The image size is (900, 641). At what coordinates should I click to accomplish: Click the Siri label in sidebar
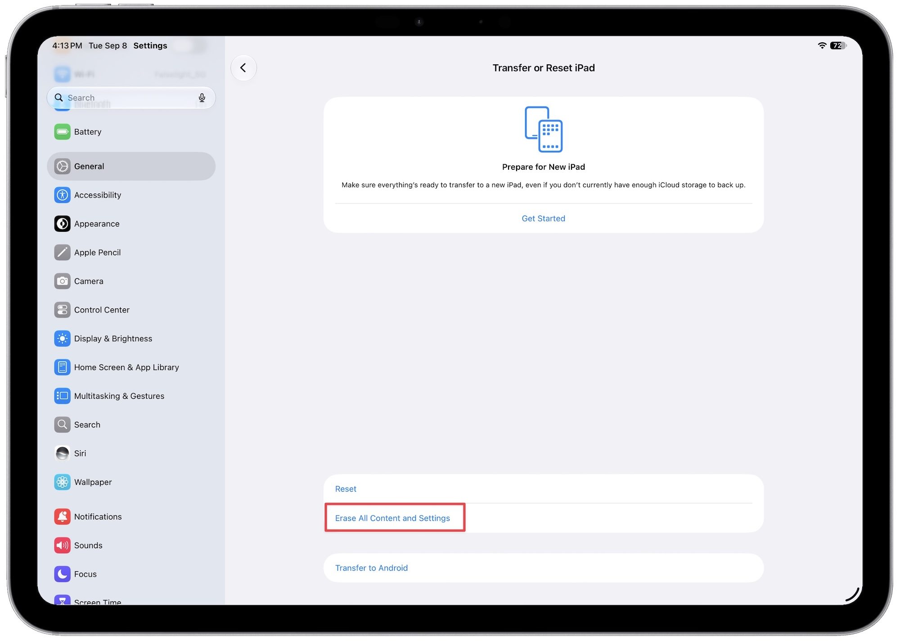click(80, 453)
